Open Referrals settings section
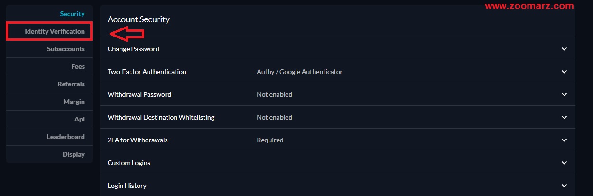593x196 pixels. coord(71,84)
